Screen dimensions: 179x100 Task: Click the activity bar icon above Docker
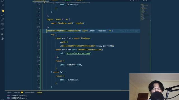(2, 29)
